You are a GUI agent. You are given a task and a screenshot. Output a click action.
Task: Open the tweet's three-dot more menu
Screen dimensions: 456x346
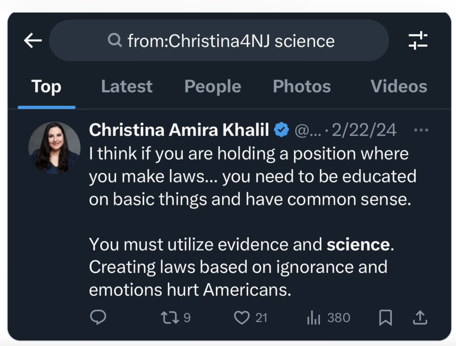point(421,130)
